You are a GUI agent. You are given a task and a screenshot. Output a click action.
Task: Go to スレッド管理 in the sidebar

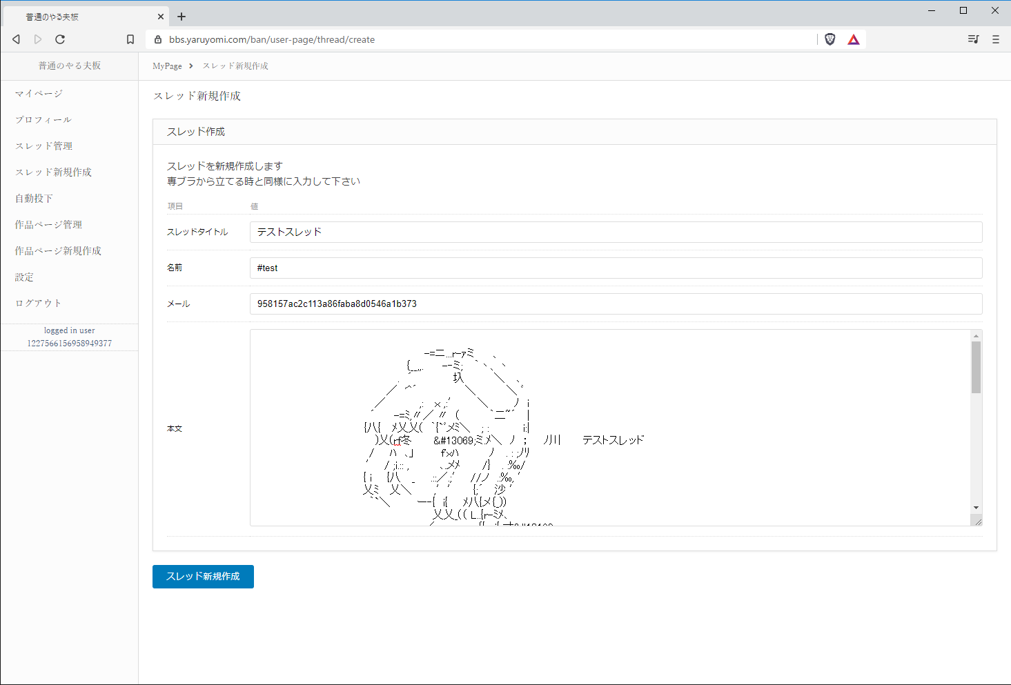pos(43,146)
